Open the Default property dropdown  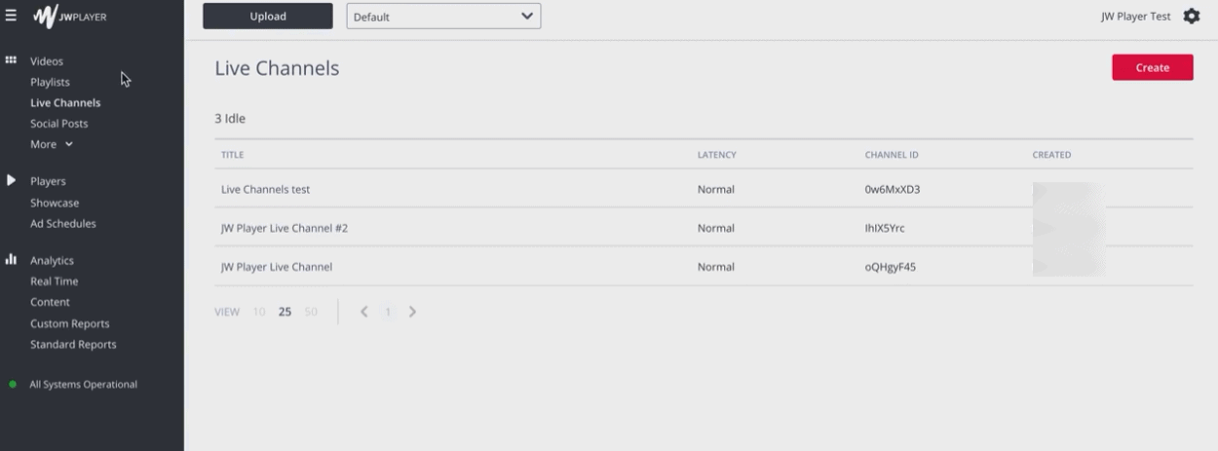pos(443,17)
